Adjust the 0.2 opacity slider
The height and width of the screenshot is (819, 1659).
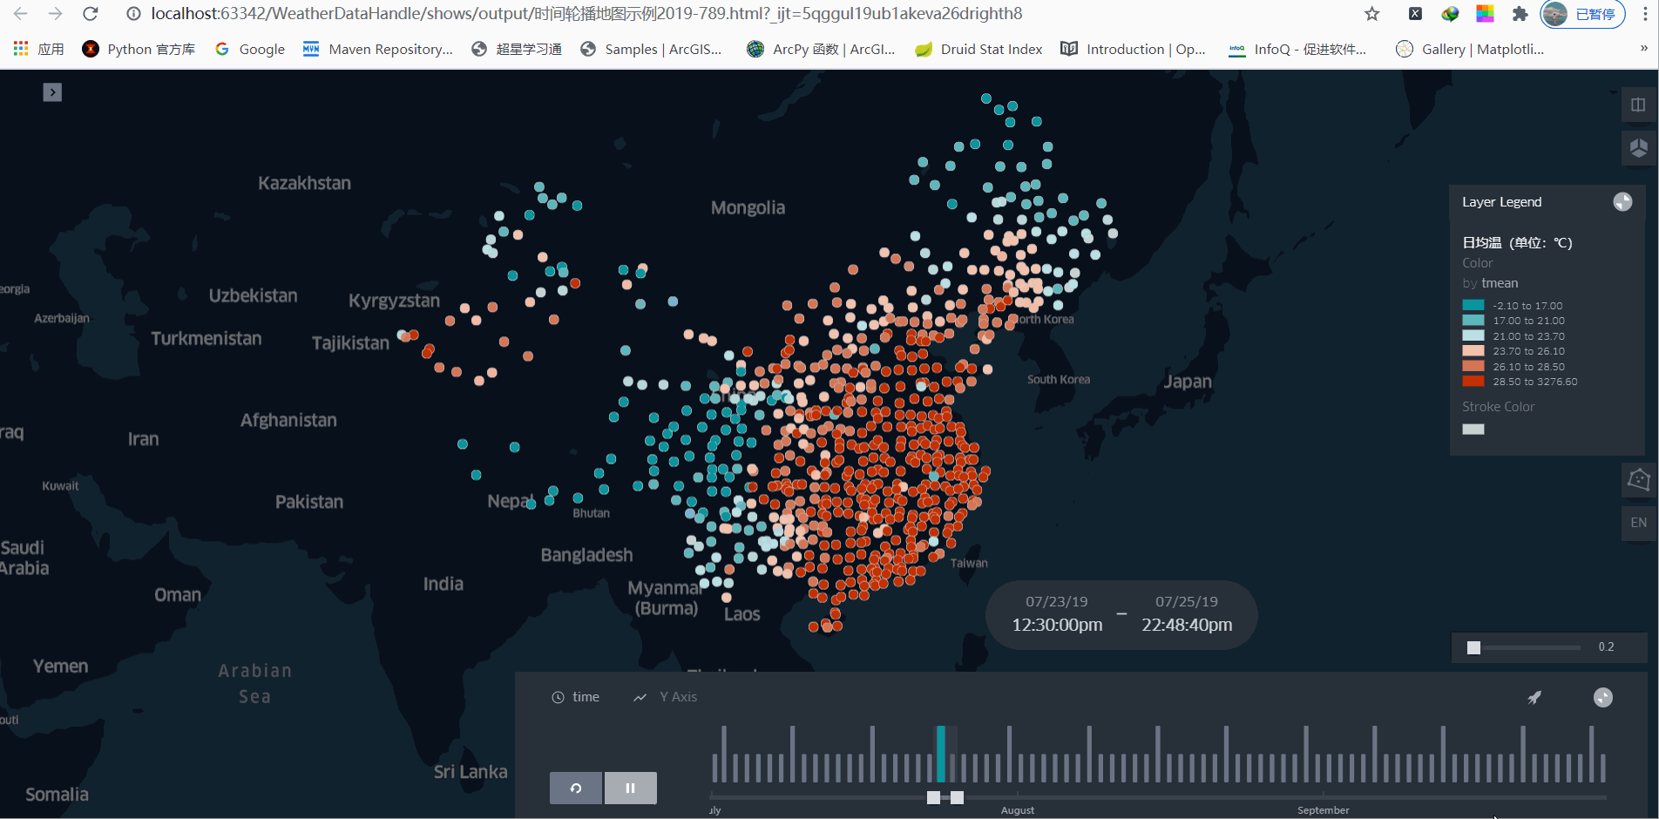point(1473,646)
